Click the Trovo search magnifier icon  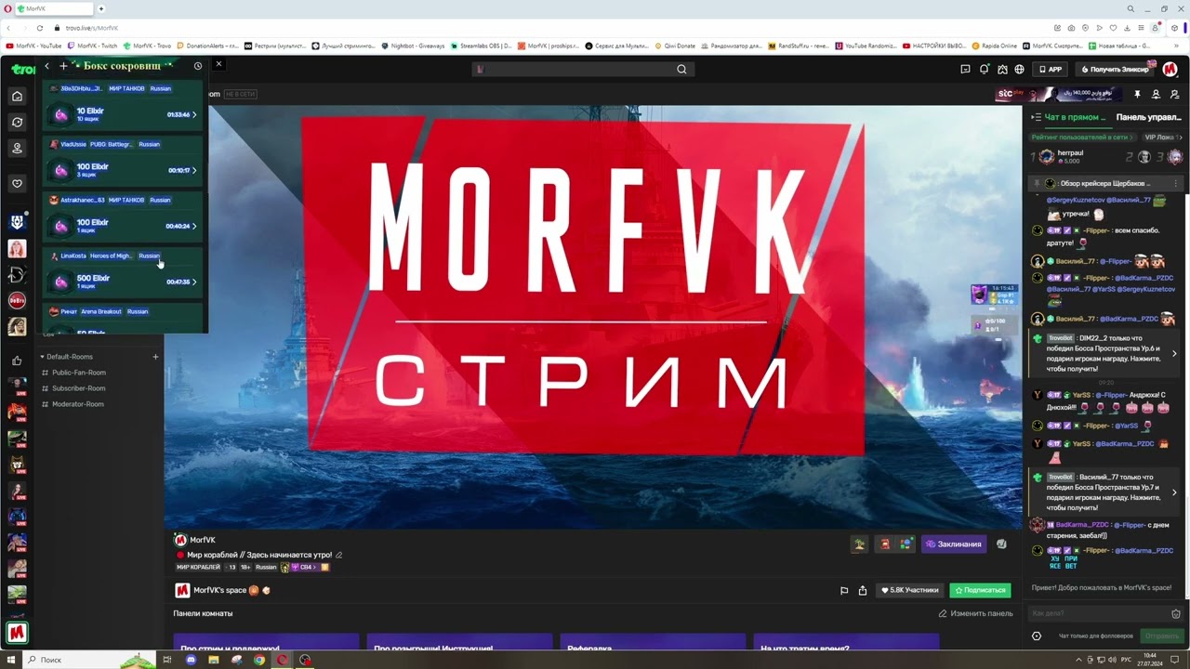click(681, 69)
